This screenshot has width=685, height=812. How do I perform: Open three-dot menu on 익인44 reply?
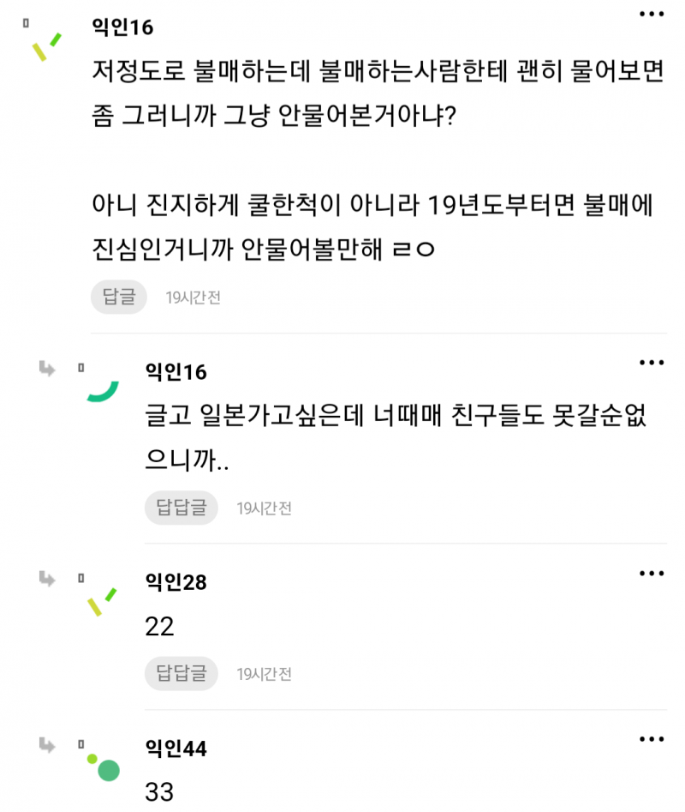pos(652,739)
